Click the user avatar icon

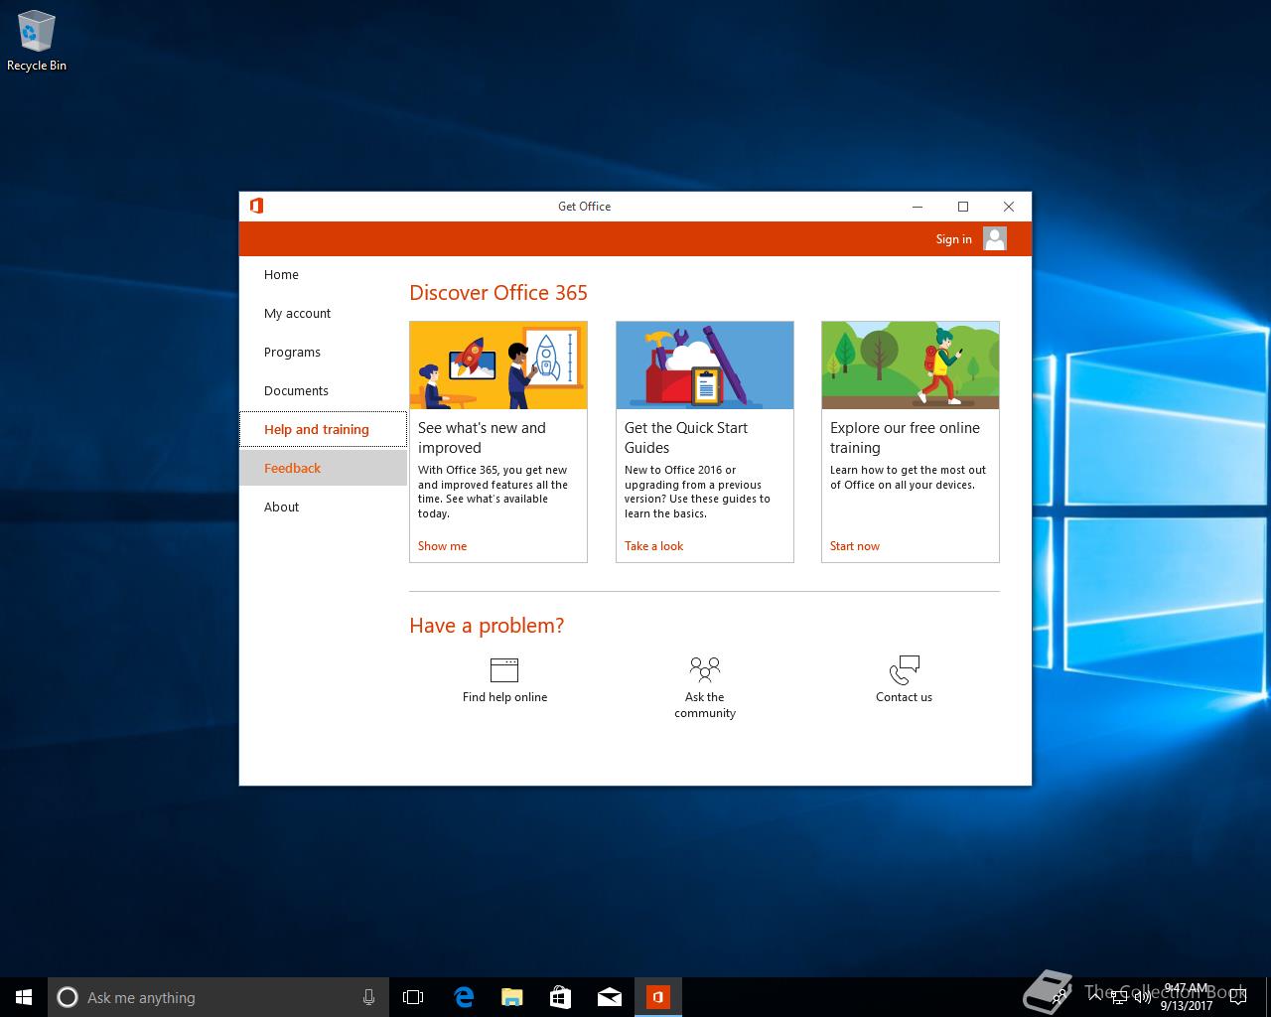click(995, 238)
